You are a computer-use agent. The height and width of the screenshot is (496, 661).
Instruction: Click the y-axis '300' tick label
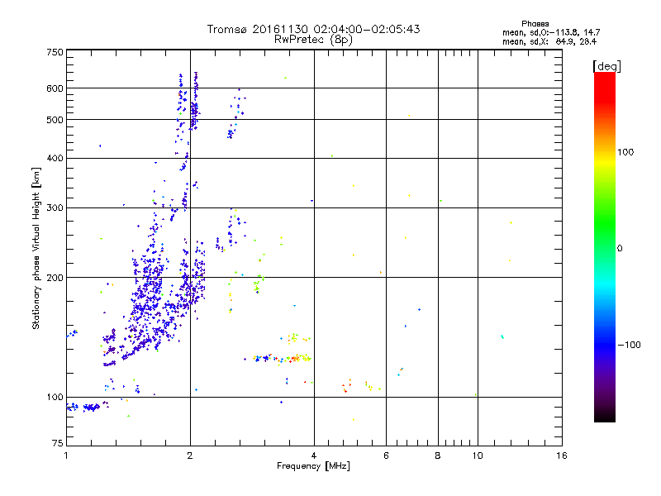click(x=55, y=207)
